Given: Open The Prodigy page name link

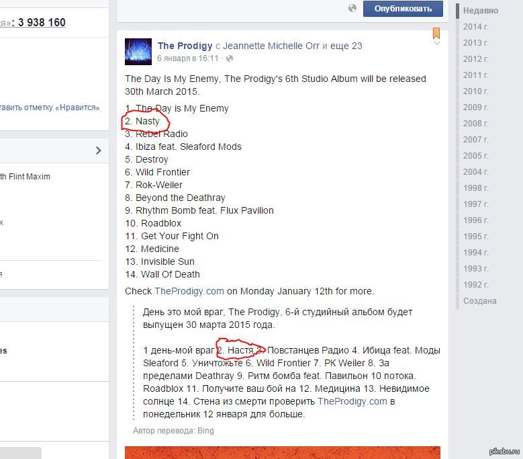Looking at the screenshot, I should point(185,46).
